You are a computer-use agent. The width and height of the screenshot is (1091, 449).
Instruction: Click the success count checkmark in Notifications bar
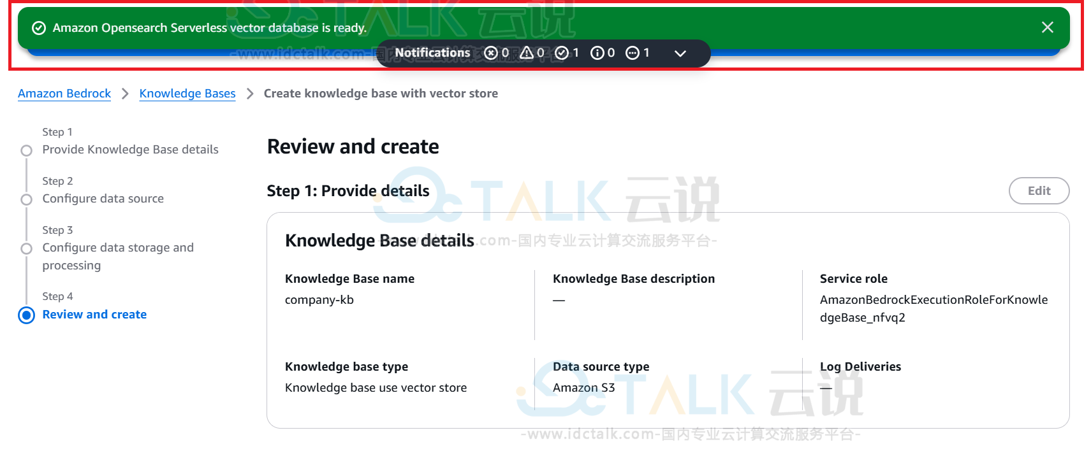562,53
